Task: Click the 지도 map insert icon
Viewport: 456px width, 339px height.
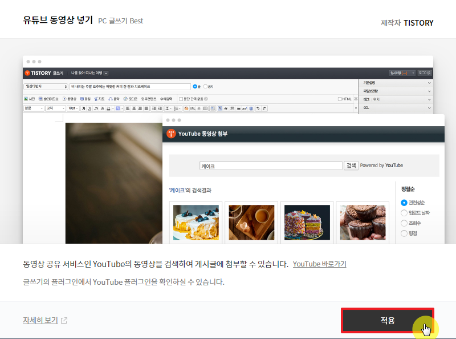Action: pyautogui.click(x=96, y=99)
